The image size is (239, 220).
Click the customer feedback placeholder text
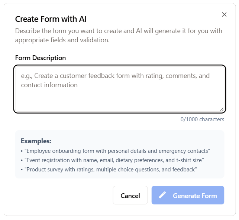pos(115,80)
